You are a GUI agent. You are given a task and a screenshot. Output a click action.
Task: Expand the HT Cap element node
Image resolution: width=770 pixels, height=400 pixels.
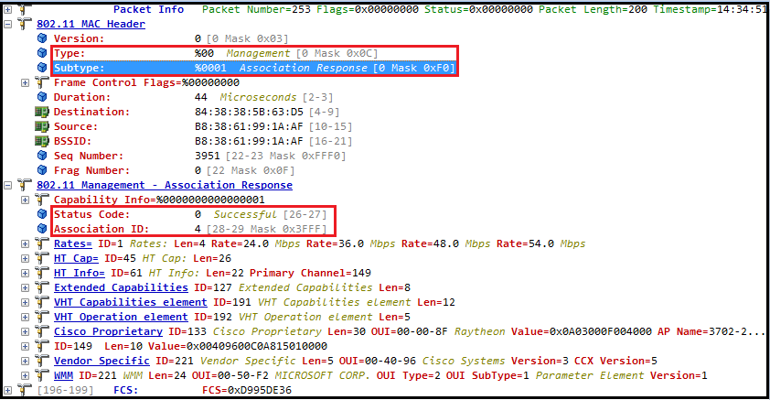pyautogui.click(x=25, y=258)
